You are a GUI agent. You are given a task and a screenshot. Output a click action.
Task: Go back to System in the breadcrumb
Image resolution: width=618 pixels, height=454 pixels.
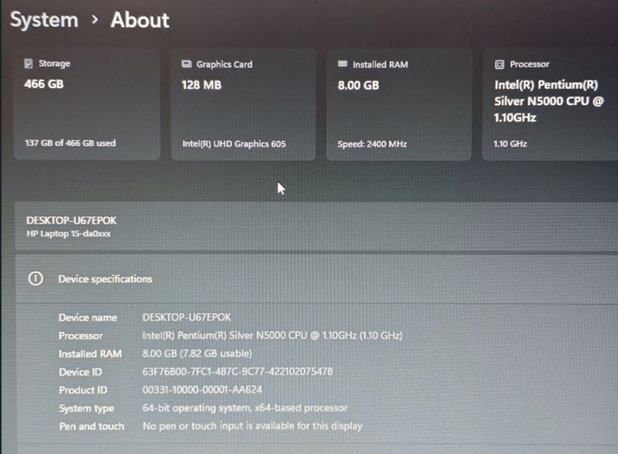pos(44,20)
